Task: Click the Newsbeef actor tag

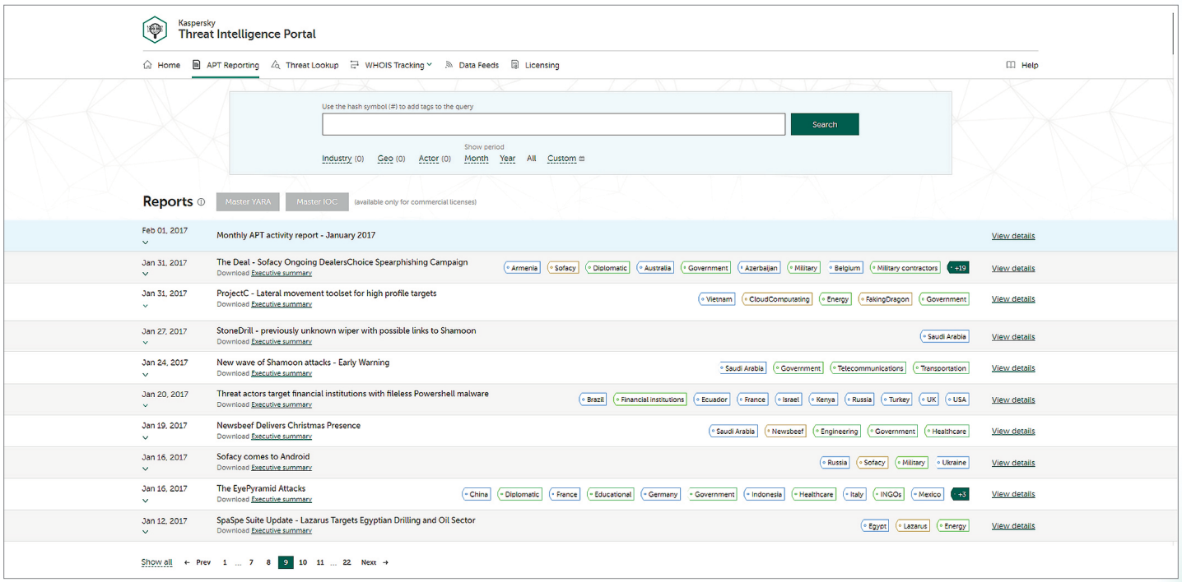Action: pyautogui.click(x=785, y=432)
